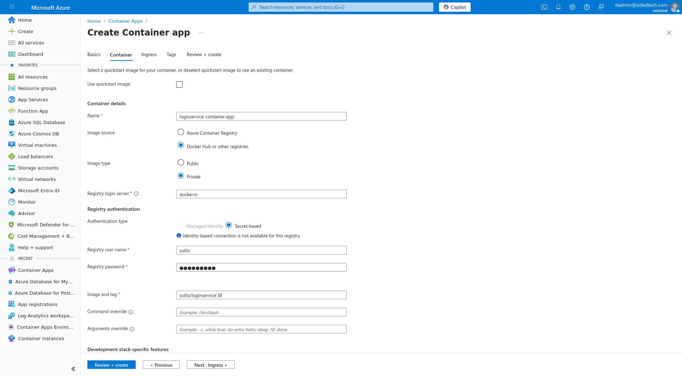
Task: Show Command override info tooltip
Action: point(131,312)
